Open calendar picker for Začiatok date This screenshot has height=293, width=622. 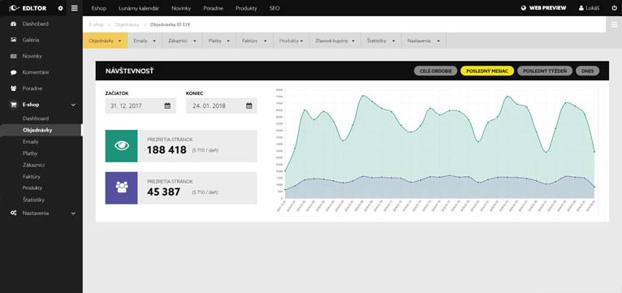[x=167, y=106]
